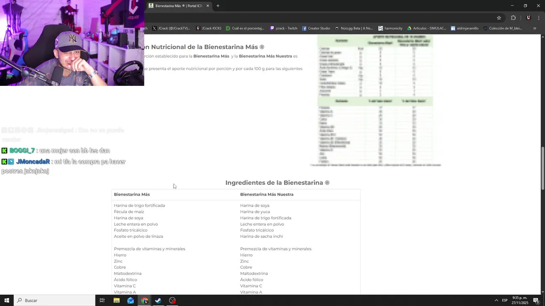Open a new browser tab
The image size is (545, 306).
tap(218, 6)
